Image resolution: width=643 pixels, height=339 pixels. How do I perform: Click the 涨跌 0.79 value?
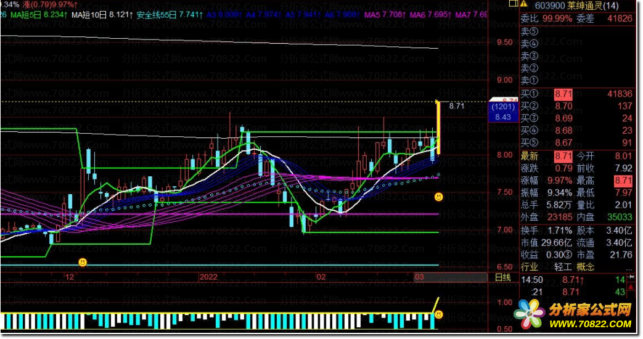coord(563,168)
